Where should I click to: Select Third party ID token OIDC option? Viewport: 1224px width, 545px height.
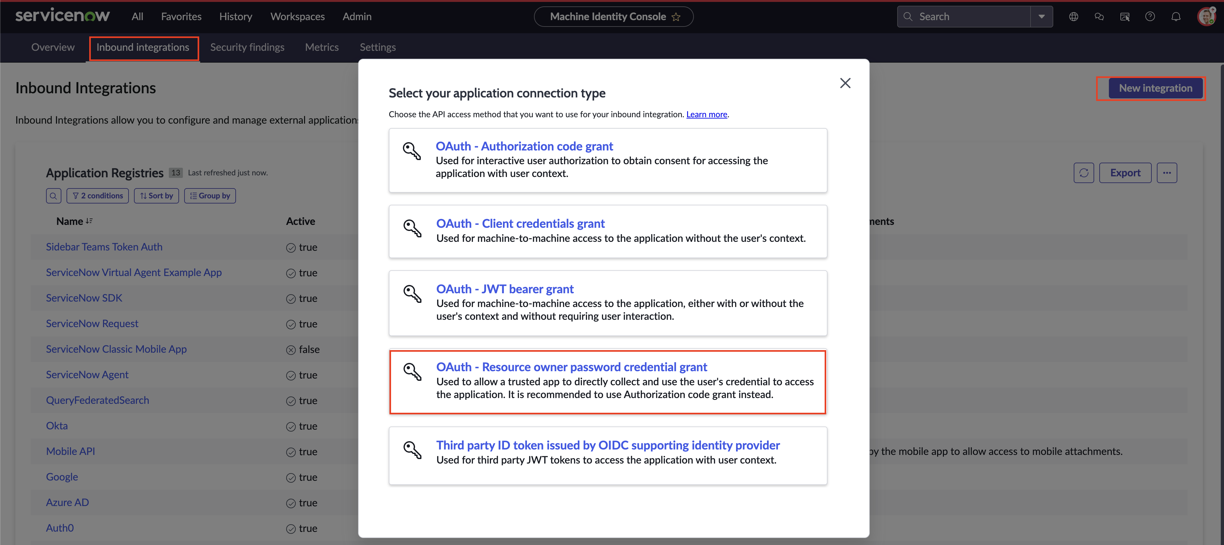coord(608,445)
